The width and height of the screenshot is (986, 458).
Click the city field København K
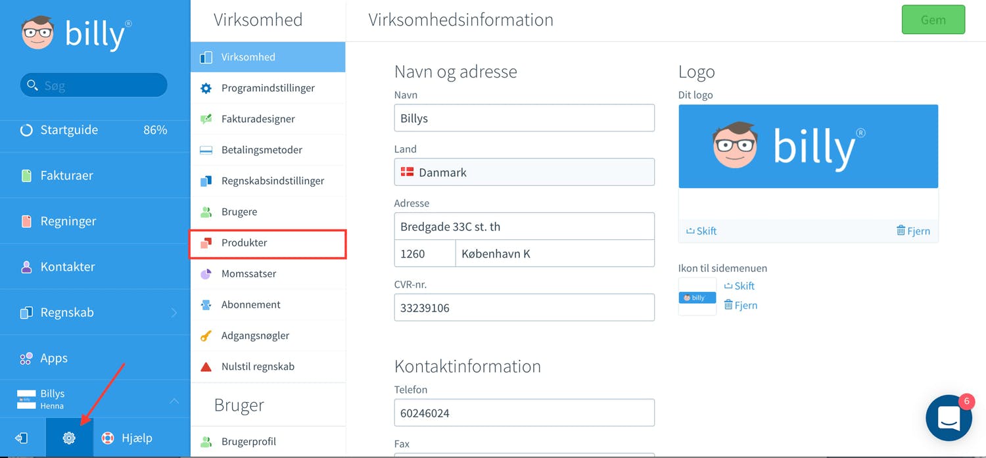[x=555, y=254]
